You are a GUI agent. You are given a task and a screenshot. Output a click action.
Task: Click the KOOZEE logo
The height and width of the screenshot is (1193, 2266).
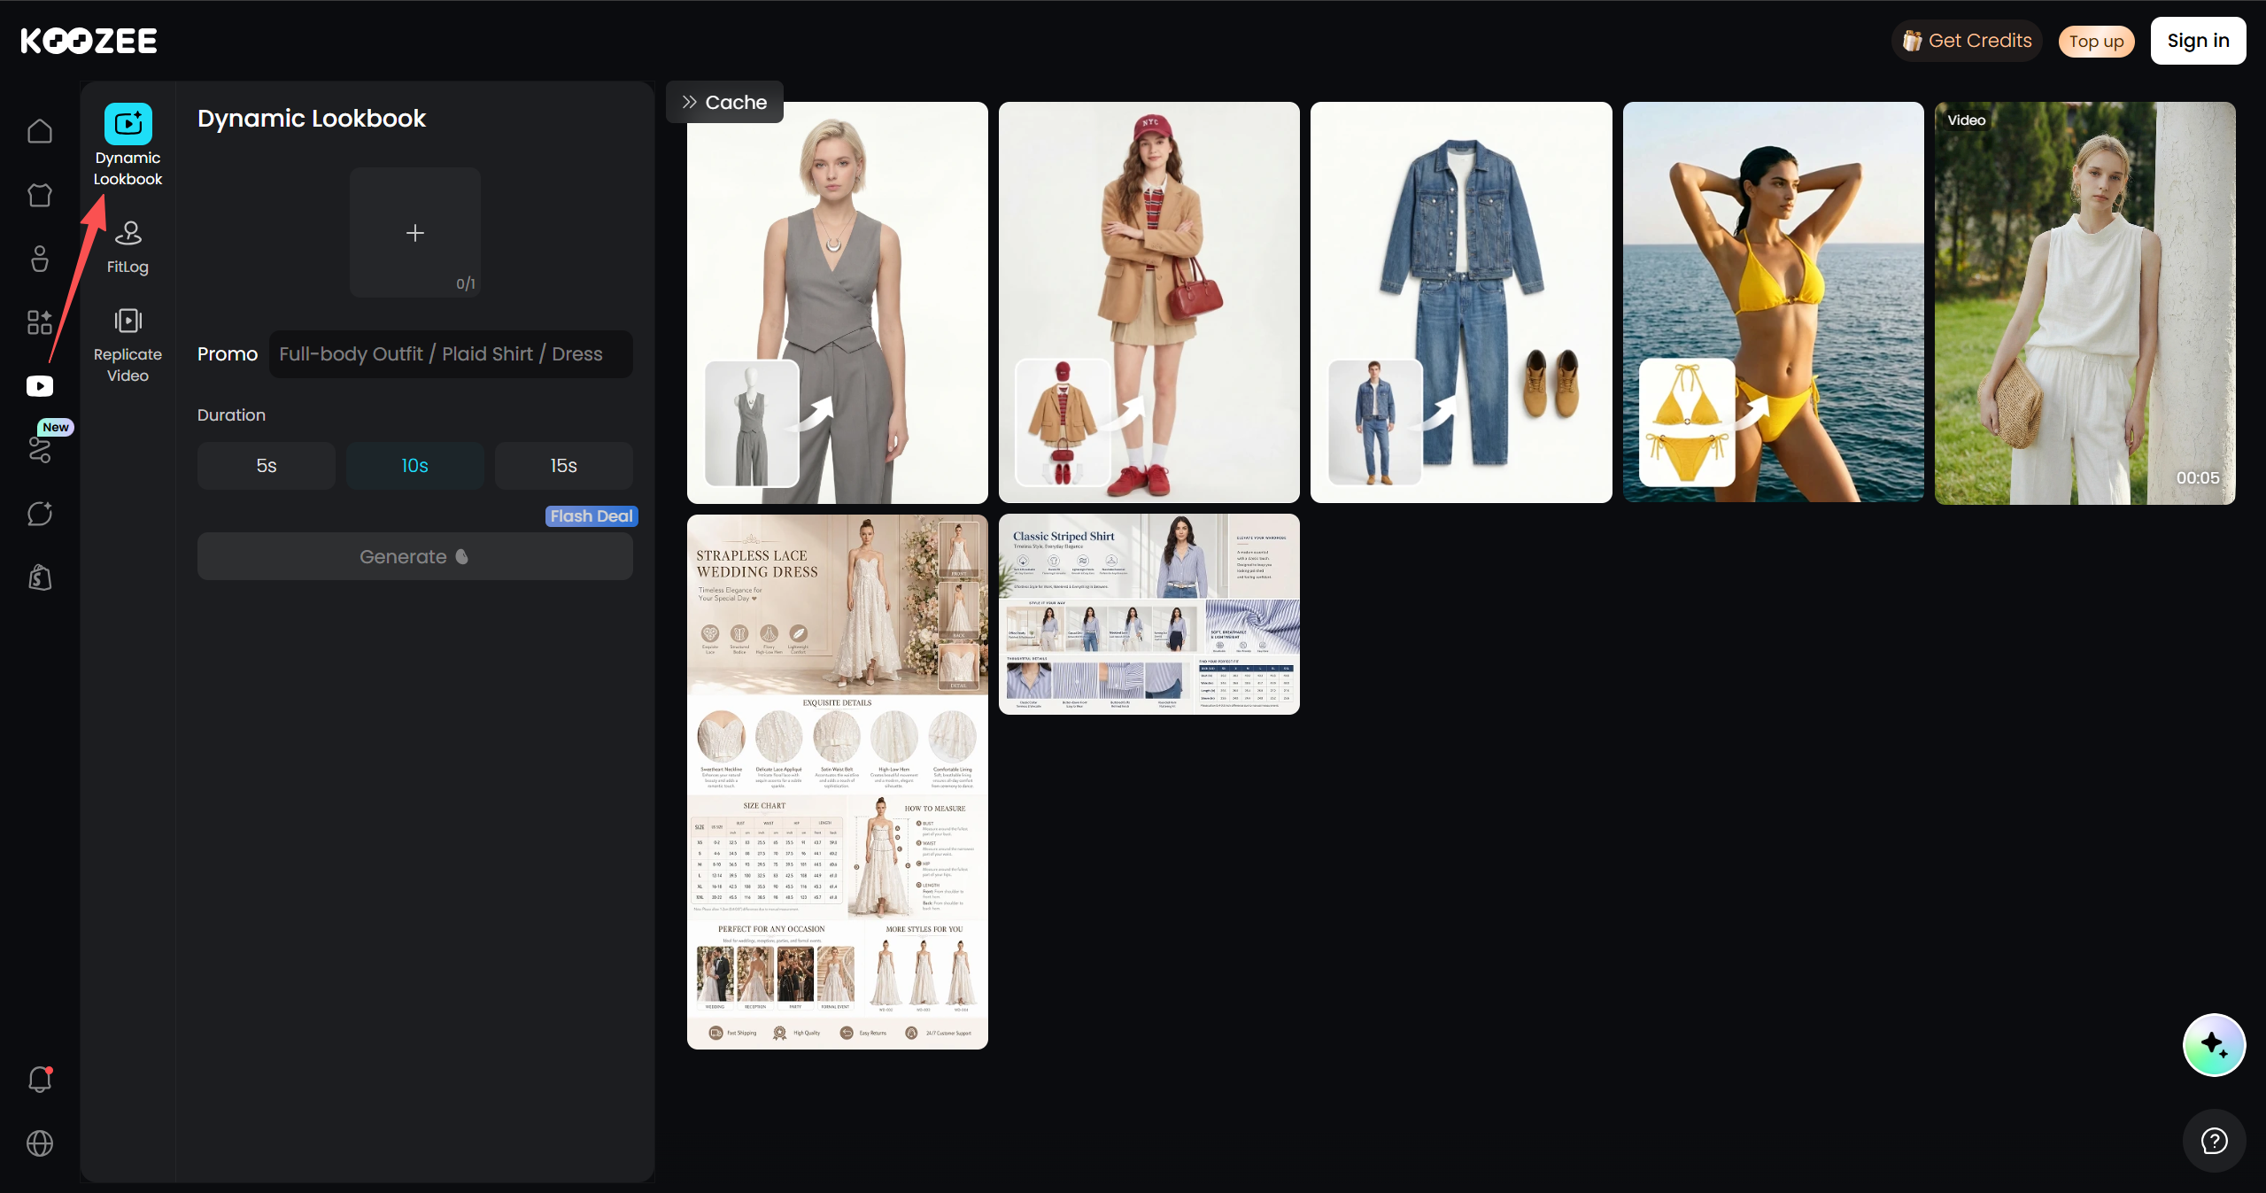point(89,41)
